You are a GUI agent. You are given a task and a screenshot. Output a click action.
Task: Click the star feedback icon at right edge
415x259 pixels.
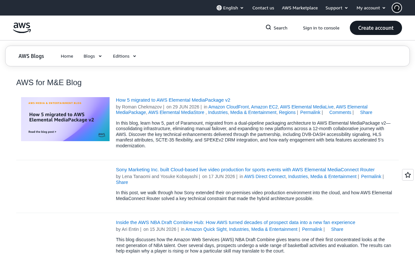click(408, 175)
